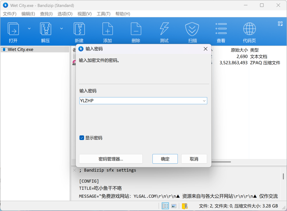The image size is (287, 211).
Task: Click the 取消 (Cancel) button
Action: click(194, 159)
